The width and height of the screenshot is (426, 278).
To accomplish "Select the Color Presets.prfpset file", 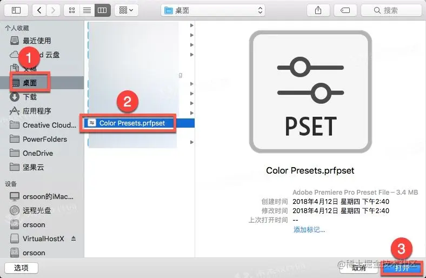I will pos(139,123).
